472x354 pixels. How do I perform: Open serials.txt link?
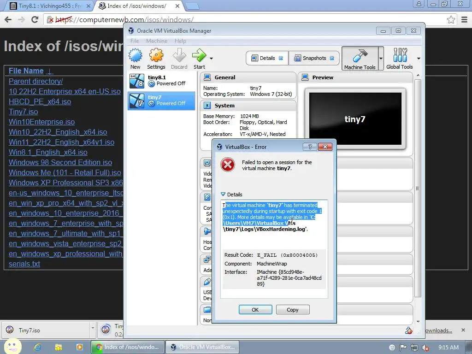tap(24, 264)
